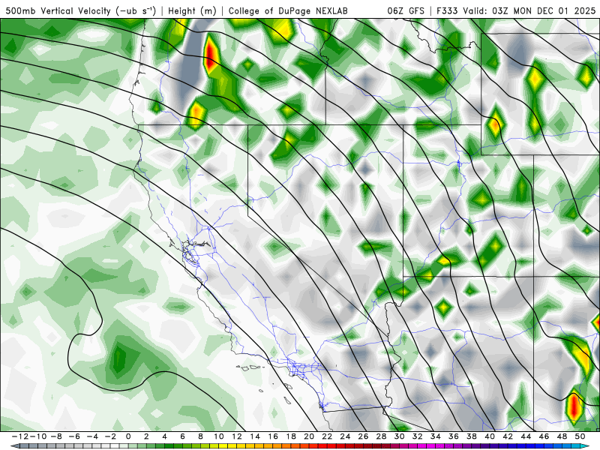600x450 pixels.
Task: Click the '30' color scale label
Action: pyautogui.click(x=399, y=436)
